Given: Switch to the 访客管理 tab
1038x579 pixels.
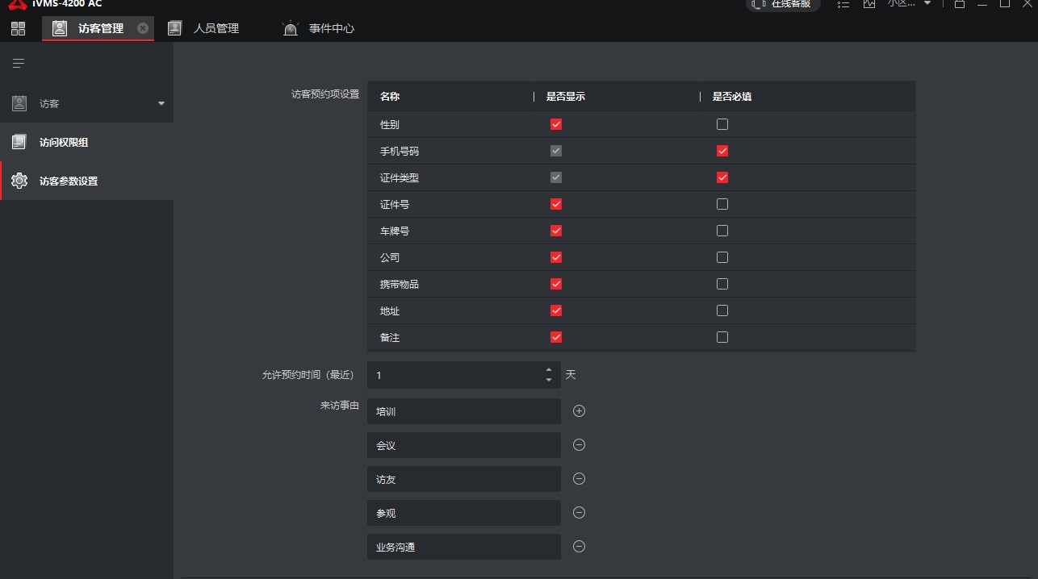Looking at the screenshot, I should (98, 28).
